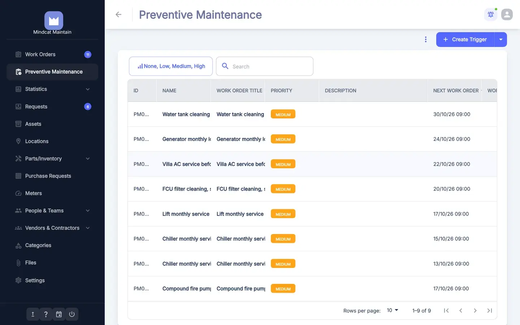Open the user profile avatar
Image resolution: width=520 pixels, height=325 pixels.
pyautogui.click(x=507, y=14)
